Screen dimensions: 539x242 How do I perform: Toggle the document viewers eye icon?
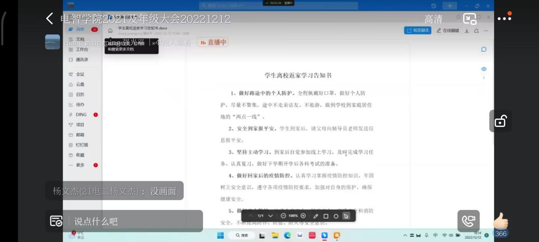(484, 69)
